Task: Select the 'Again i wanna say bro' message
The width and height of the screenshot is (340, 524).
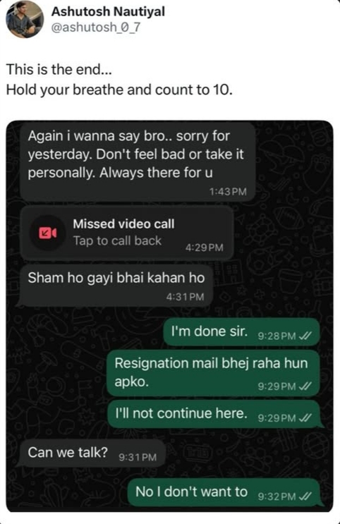Action: [138, 162]
